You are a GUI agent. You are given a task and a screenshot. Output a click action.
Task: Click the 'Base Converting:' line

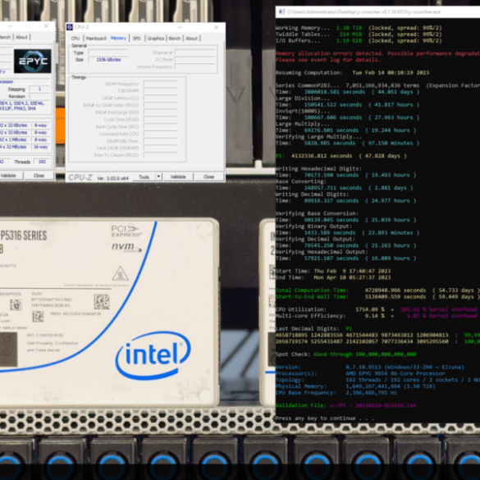pos(301,181)
